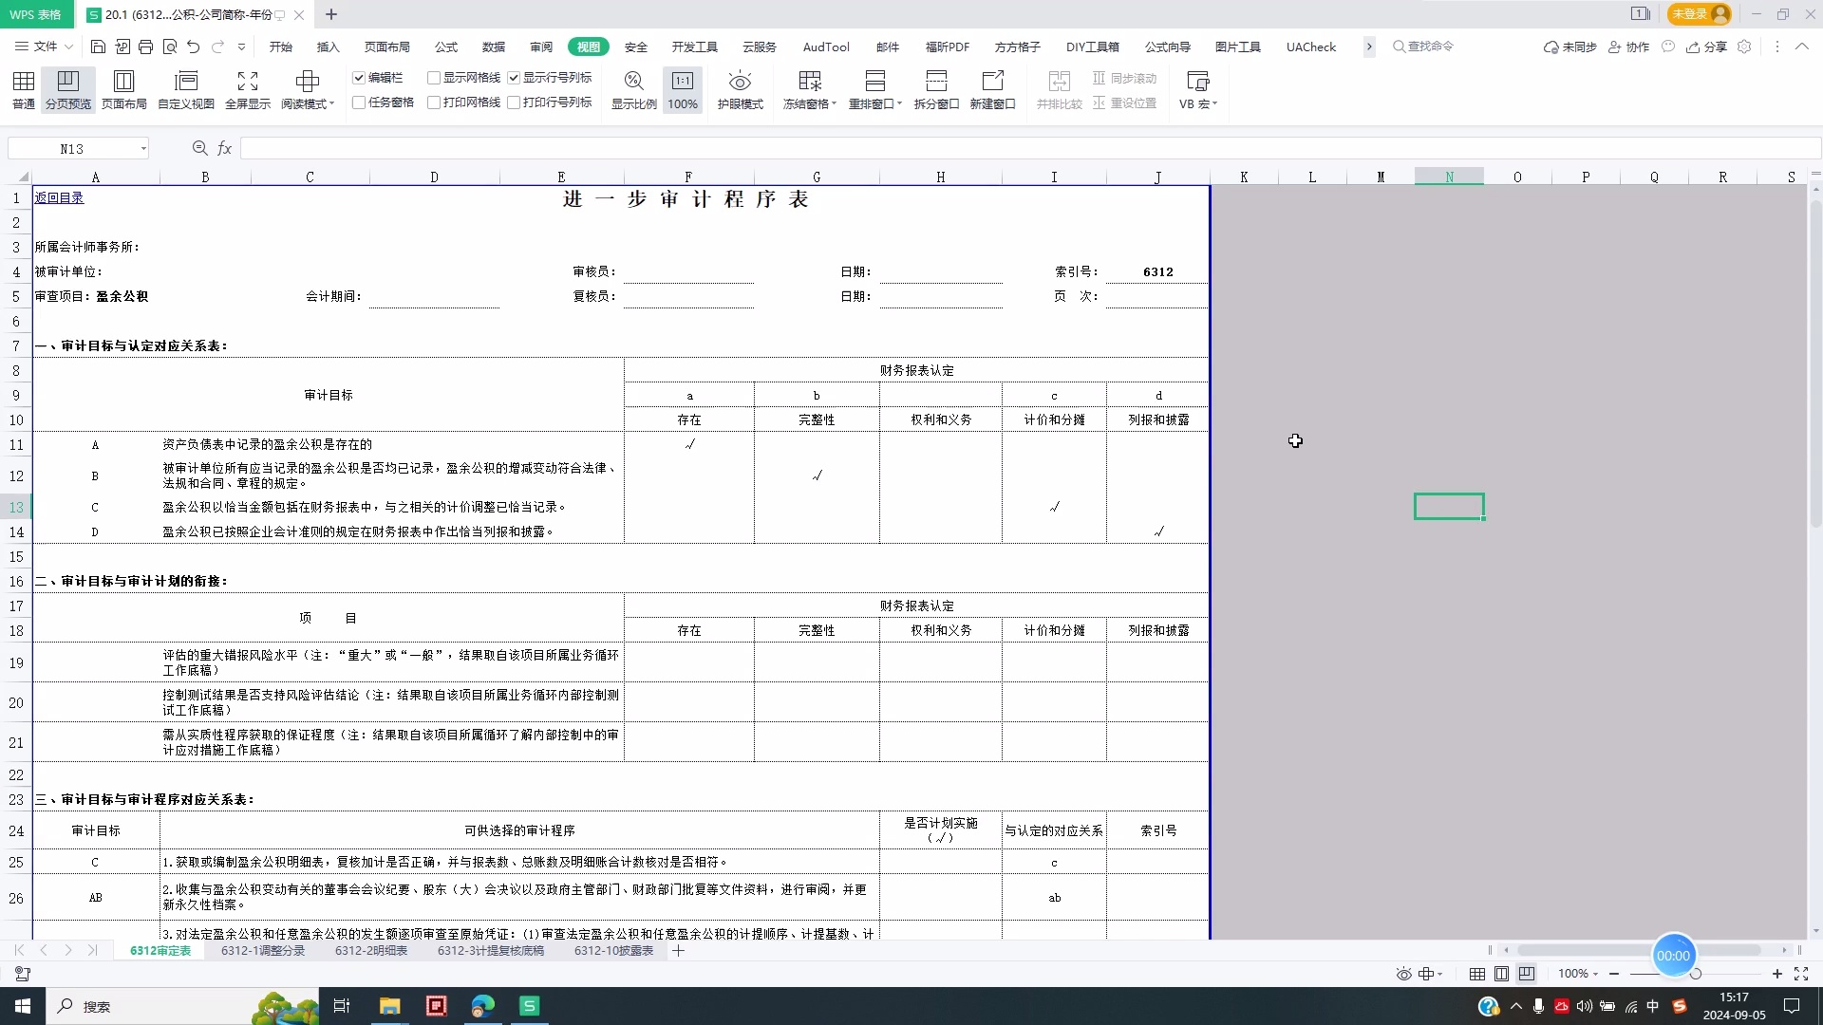1823x1025 pixels.
Task: Go to last sheet navigation arrow
Action: [92, 950]
